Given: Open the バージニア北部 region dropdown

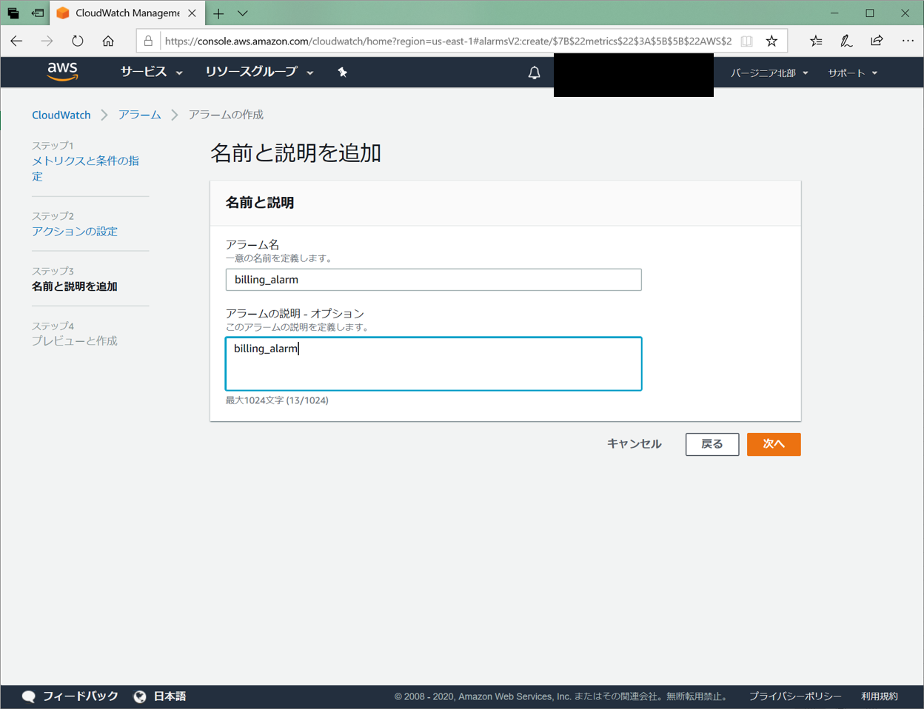Looking at the screenshot, I should point(769,73).
